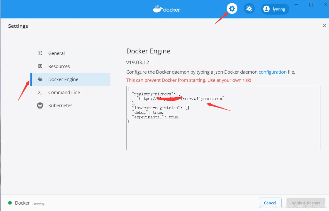
Task: Click the Docker Engine whale icon
Action: pos(40,79)
